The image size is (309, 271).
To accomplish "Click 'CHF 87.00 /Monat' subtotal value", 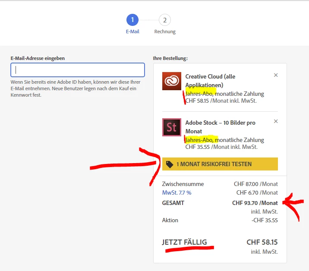I will [x=256, y=184].
